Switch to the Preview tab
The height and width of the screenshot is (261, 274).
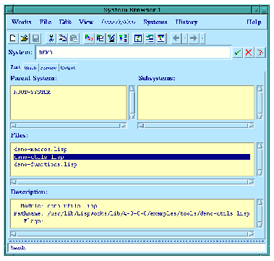click(48, 68)
